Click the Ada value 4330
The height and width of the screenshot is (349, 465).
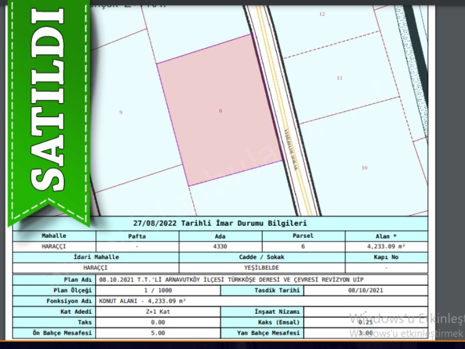click(220, 246)
